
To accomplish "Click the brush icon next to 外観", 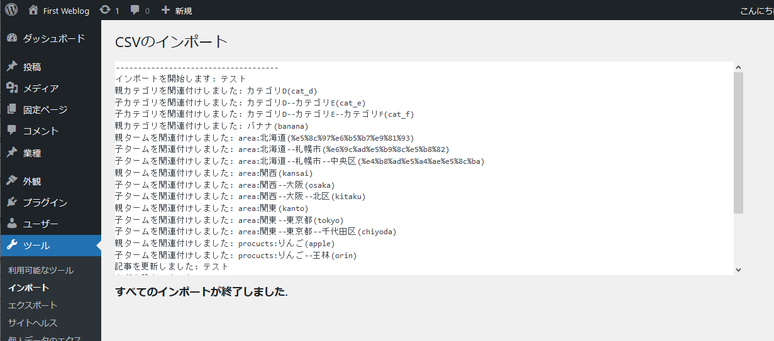I will [x=12, y=181].
